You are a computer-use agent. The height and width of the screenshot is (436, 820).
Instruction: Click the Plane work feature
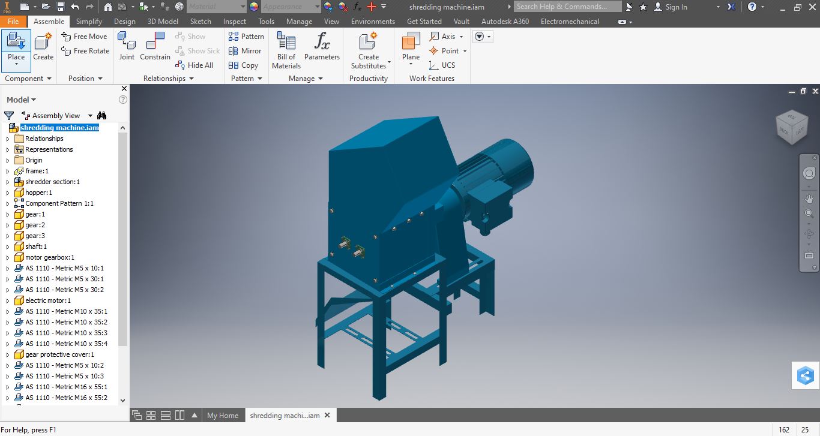coord(411,49)
